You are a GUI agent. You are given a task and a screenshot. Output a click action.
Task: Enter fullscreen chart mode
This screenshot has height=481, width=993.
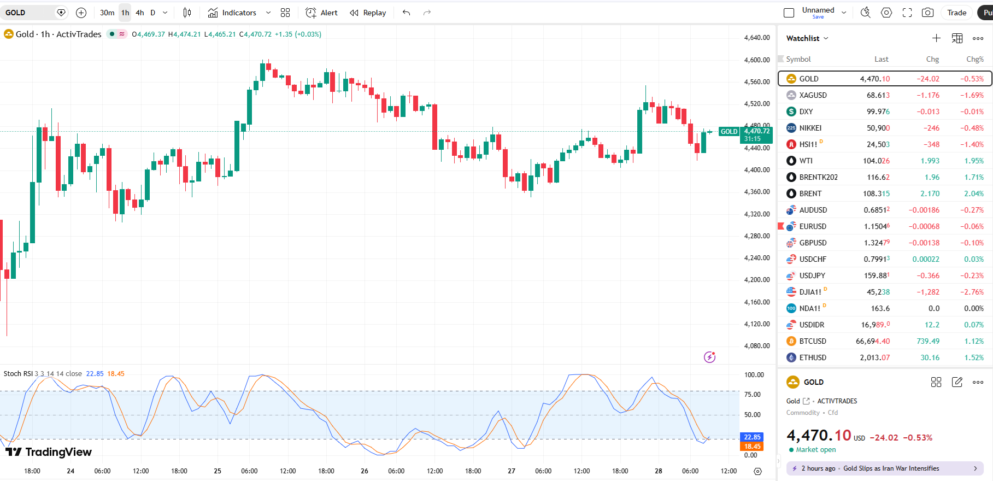[x=907, y=13]
